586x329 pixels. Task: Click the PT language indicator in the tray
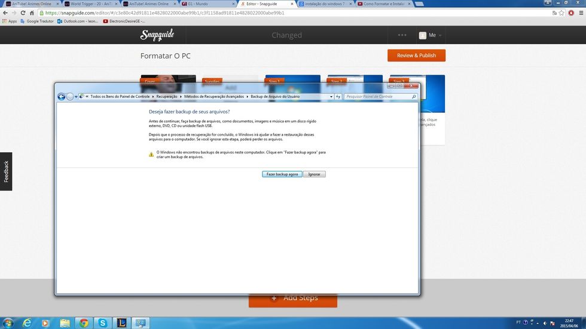pos(518,322)
